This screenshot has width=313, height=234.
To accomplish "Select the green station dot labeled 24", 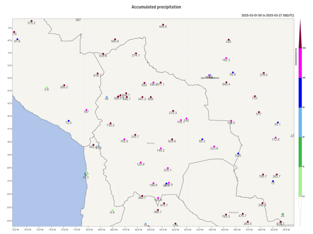I will (x=283, y=214).
